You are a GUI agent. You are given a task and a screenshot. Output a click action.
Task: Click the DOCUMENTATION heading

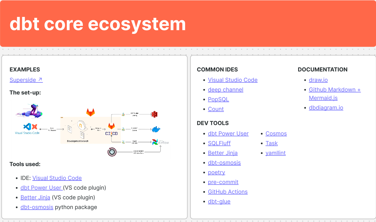point(322,69)
